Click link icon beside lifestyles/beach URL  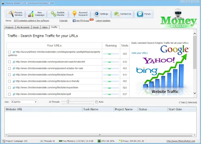click(14, 75)
